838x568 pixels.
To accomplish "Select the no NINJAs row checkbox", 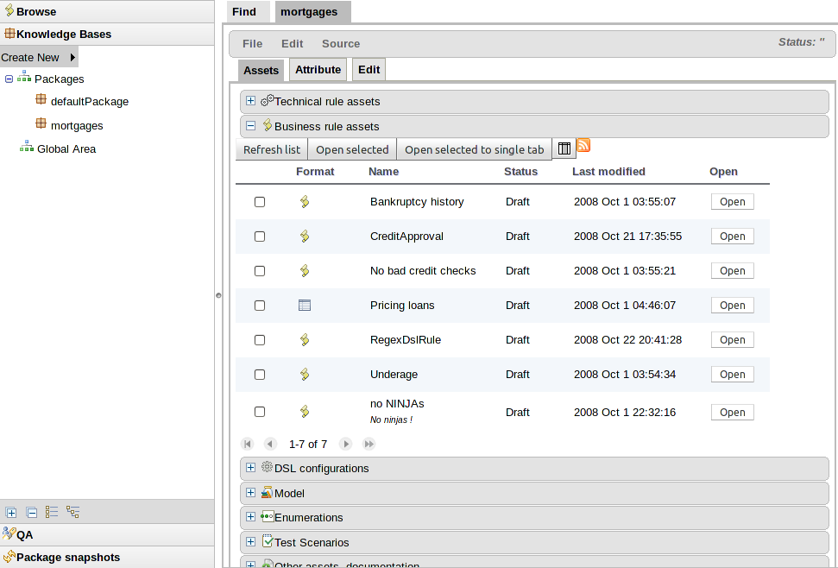I will click(260, 413).
